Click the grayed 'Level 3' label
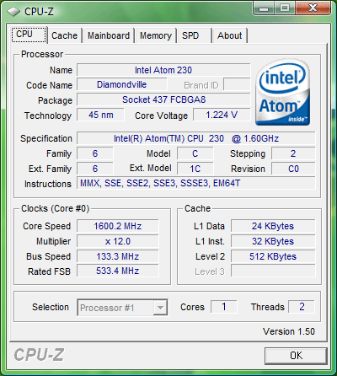The height and width of the screenshot is (376, 337). pos(210,271)
